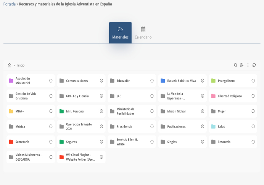The height and width of the screenshot is (185, 264).
Task: Open the Asociación Ministerial folder
Action: tap(26, 81)
